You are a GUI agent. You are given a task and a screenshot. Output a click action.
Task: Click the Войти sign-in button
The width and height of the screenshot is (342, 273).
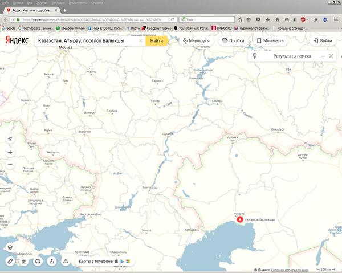[322, 41]
